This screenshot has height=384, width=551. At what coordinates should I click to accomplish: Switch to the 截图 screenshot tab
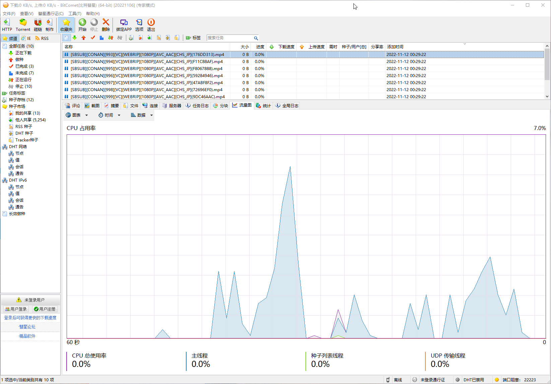click(x=92, y=106)
